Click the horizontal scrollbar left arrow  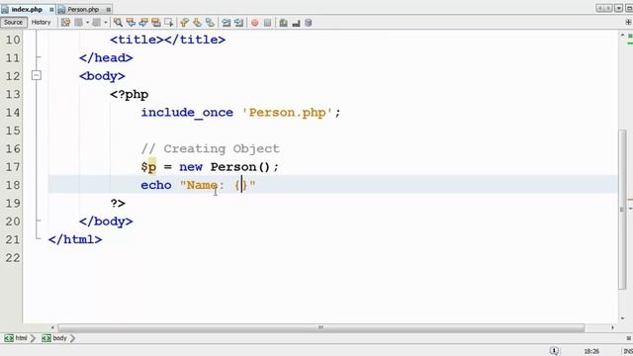pos(52,327)
